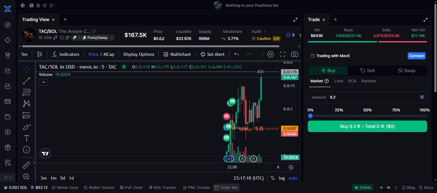Screen dimensions: 437x193
Task: Open the Docs link
Action: [x=426, y=188]
